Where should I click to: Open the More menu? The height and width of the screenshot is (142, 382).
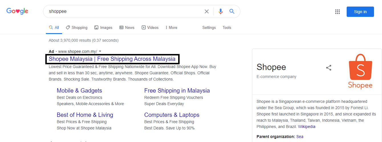click(171, 28)
